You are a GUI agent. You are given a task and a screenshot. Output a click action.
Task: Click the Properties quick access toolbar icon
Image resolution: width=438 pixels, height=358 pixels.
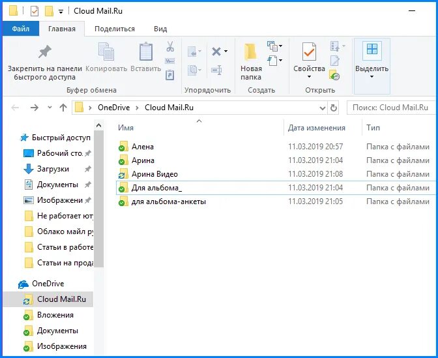coord(35,11)
